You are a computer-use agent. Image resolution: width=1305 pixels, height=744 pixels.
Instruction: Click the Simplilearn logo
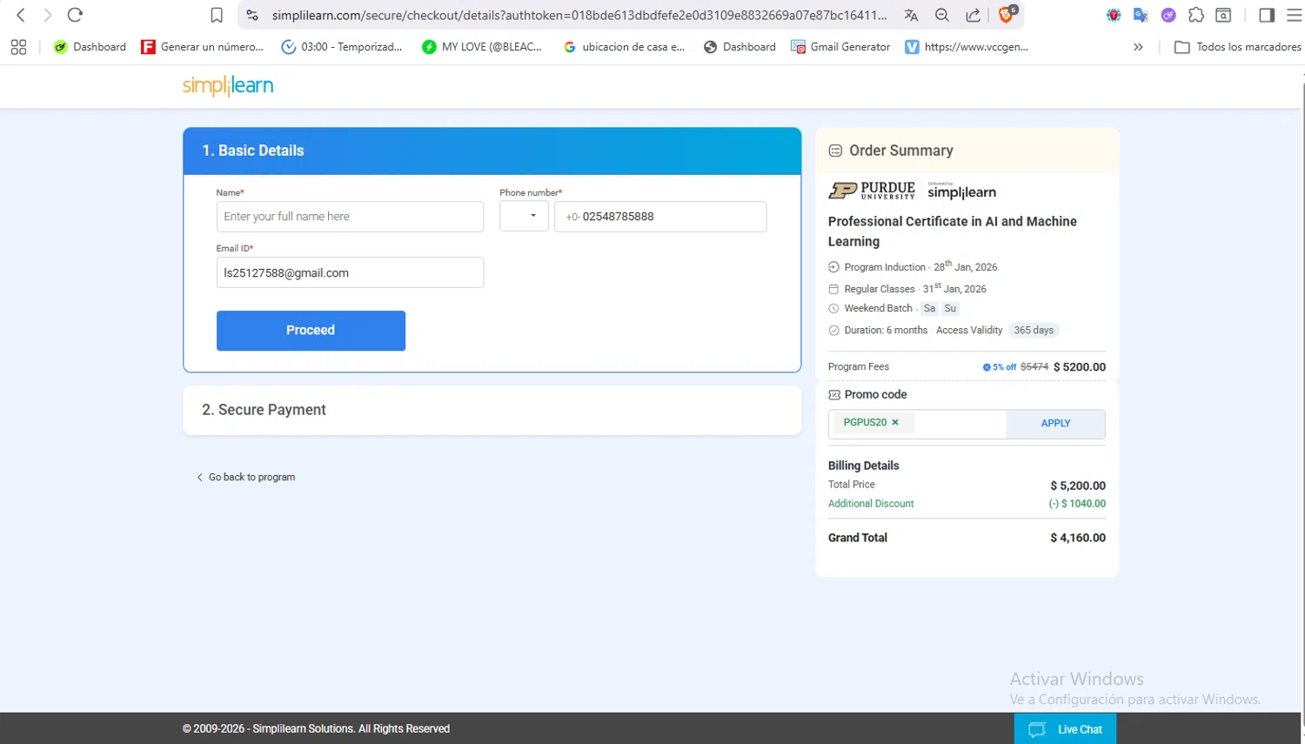click(228, 85)
